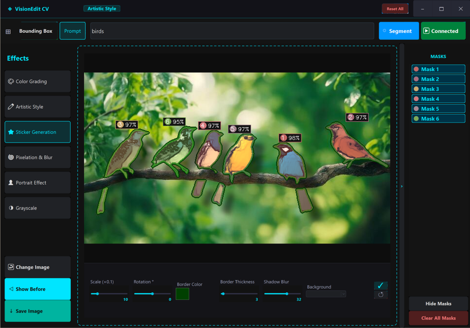
Task: Click the bird label badge 3 97%
Action: [x=127, y=125]
